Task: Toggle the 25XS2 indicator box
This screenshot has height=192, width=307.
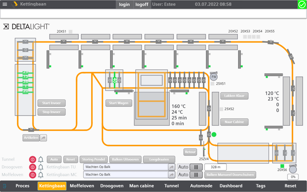Action: (x=221, y=109)
